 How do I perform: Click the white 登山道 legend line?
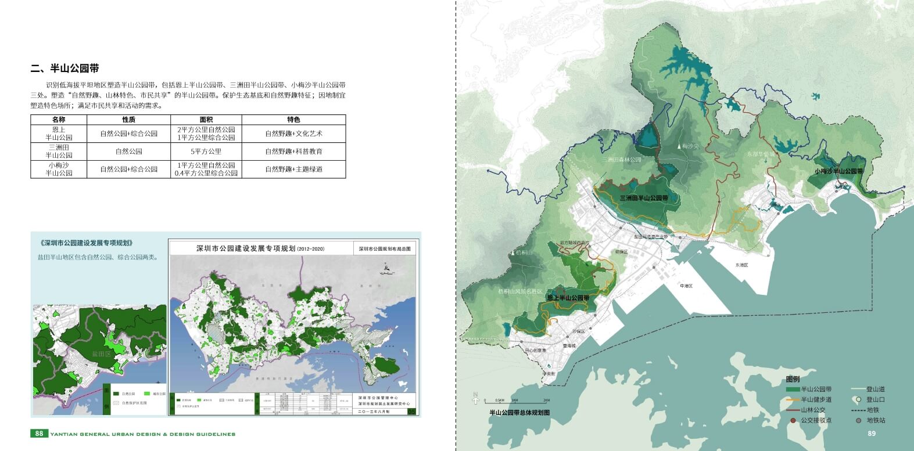858,389
